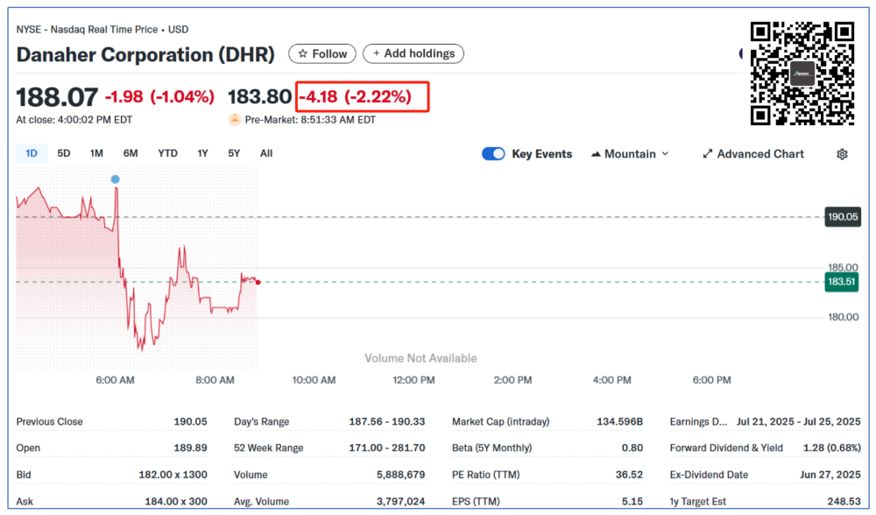Select the 5Y chart range
The image size is (876, 515).
coord(234,153)
